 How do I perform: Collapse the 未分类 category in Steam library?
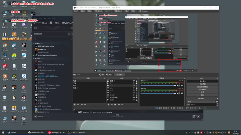(x=34, y=58)
